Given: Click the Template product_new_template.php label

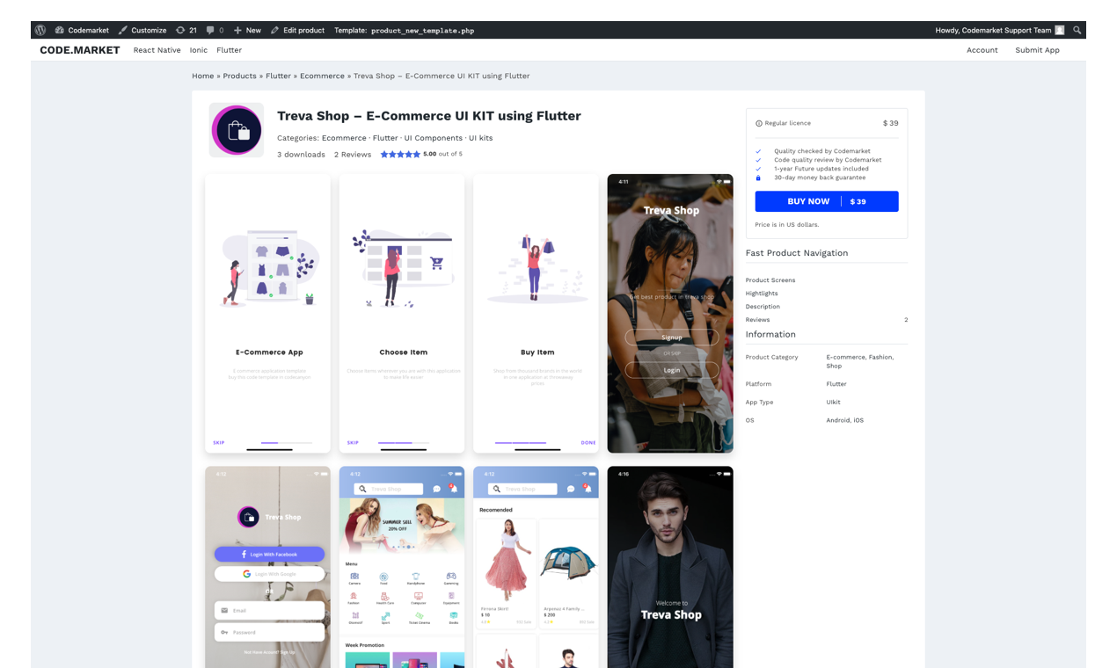Looking at the screenshot, I should pyautogui.click(x=404, y=30).
